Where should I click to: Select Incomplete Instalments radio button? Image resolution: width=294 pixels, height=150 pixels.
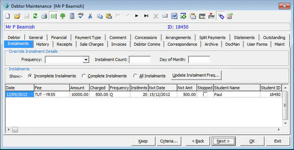click(30, 76)
